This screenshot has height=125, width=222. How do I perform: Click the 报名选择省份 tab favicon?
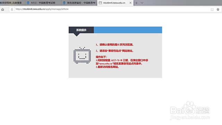click(64, 3)
